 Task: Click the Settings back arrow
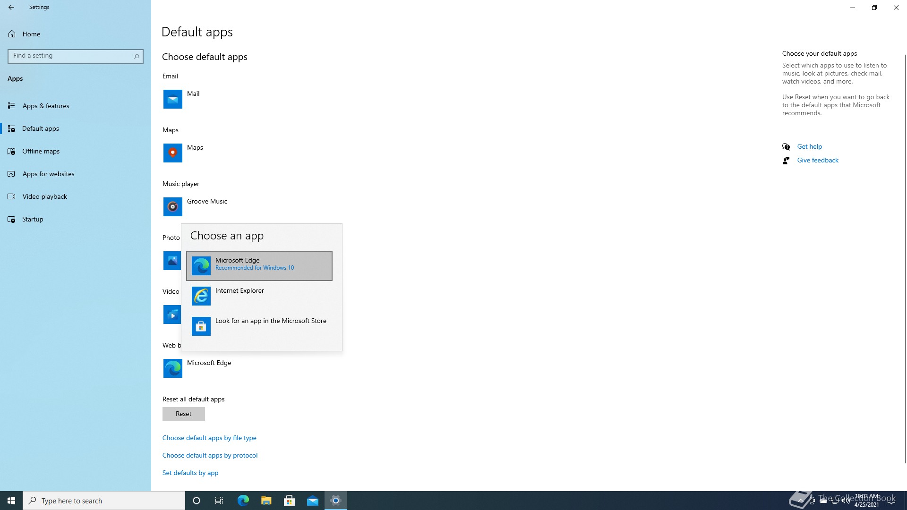[11, 7]
